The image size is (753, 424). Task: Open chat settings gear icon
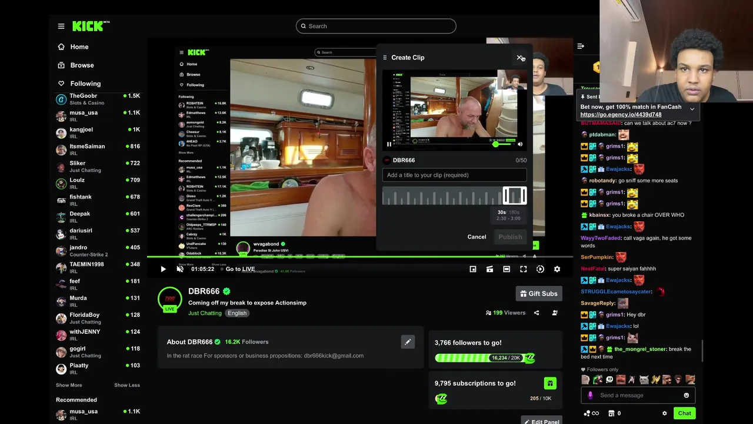665,413
